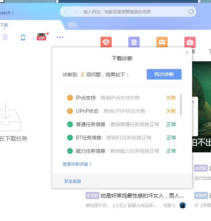This screenshot has width=211, height=221.
Task: Click the refresh icon in address bar
Action: tap(191, 12)
